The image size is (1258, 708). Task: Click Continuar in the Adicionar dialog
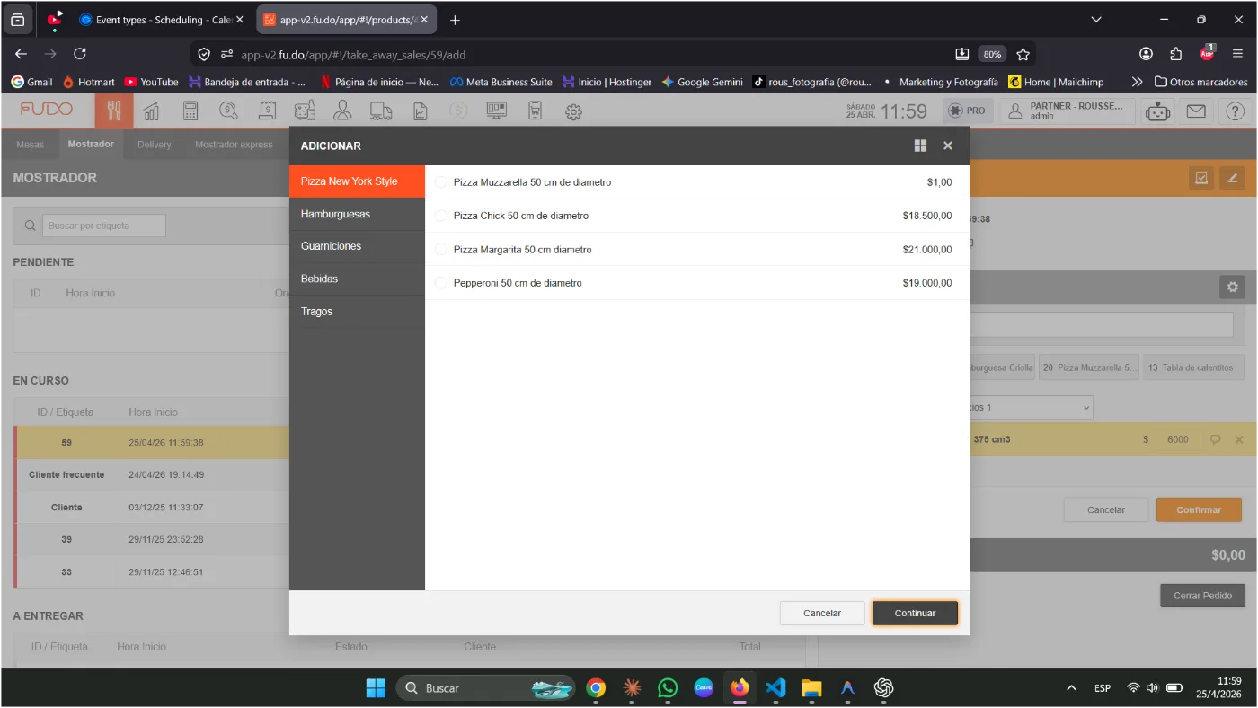pyautogui.click(x=915, y=613)
